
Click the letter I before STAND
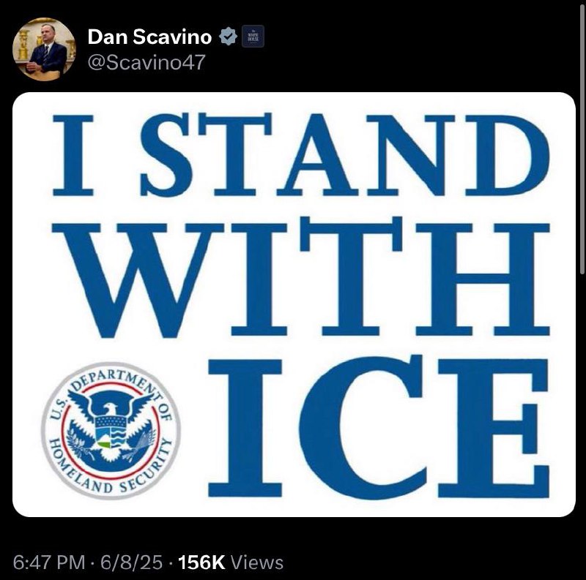point(73,155)
